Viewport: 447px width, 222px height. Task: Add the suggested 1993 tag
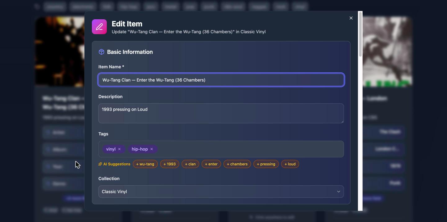(169, 164)
